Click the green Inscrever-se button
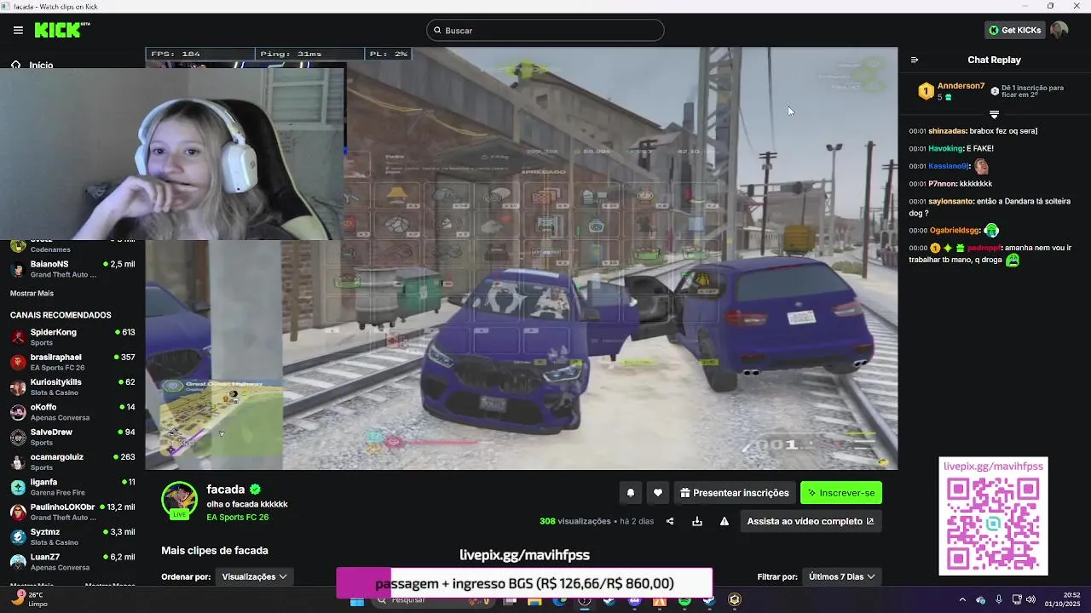1091x613 pixels. click(x=841, y=493)
